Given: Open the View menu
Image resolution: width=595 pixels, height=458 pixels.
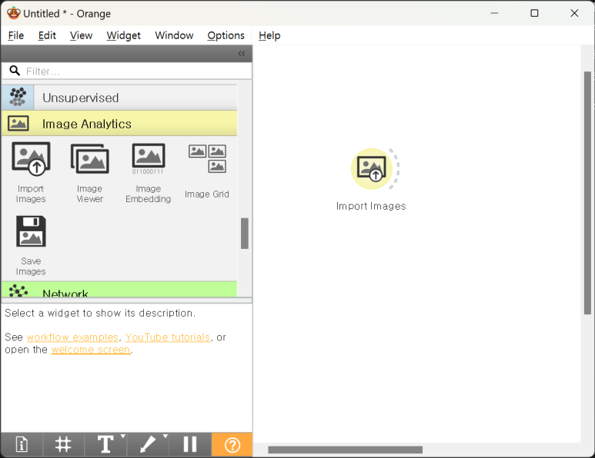Looking at the screenshot, I should (x=81, y=35).
